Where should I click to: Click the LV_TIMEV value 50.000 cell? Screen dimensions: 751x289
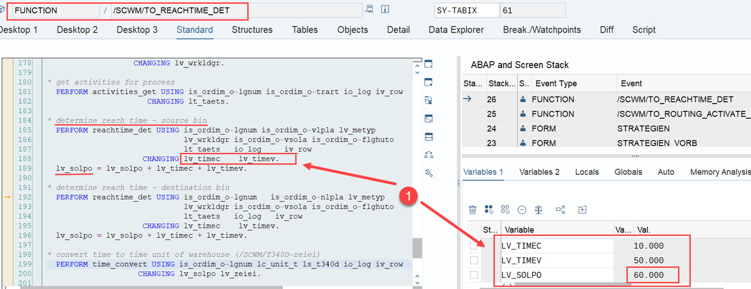tap(649, 260)
